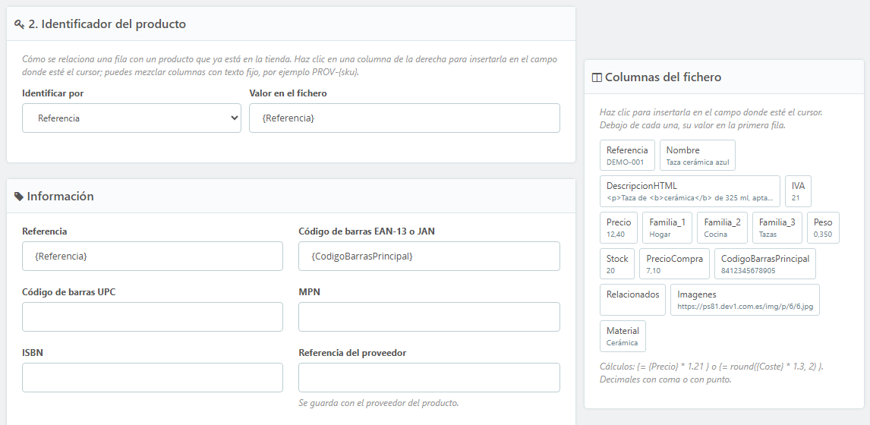Click the 'Valor en el fichero' label
This screenshot has width=870, height=425.
click(x=288, y=93)
